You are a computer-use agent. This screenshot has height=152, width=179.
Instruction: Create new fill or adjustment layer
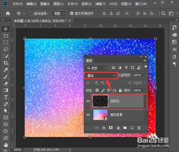tap(118, 128)
